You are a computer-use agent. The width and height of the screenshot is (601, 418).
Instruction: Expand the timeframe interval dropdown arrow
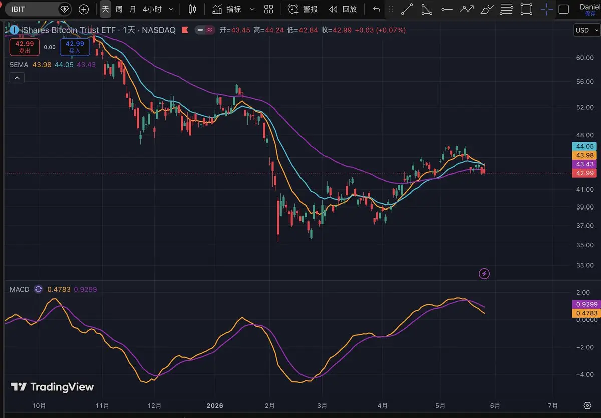coord(172,9)
